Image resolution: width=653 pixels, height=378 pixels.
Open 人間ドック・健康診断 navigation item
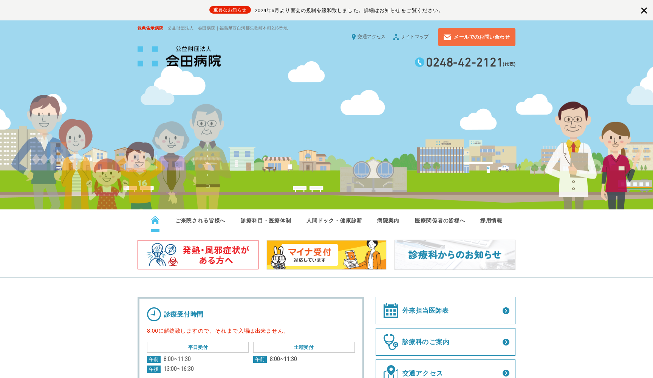pyautogui.click(x=334, y=220)
